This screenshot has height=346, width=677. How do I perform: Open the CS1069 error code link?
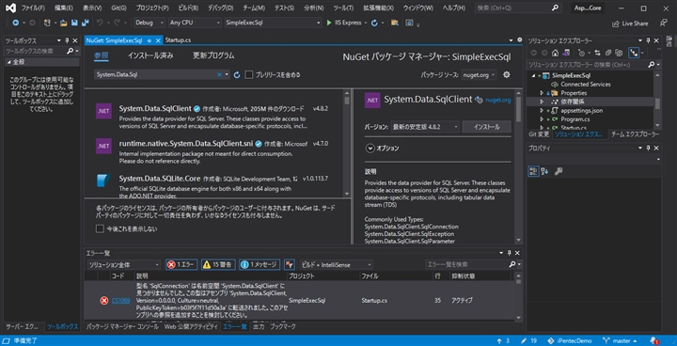(121, 300)
